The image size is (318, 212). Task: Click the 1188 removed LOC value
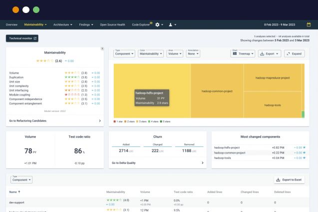click(x=187, y=150)
